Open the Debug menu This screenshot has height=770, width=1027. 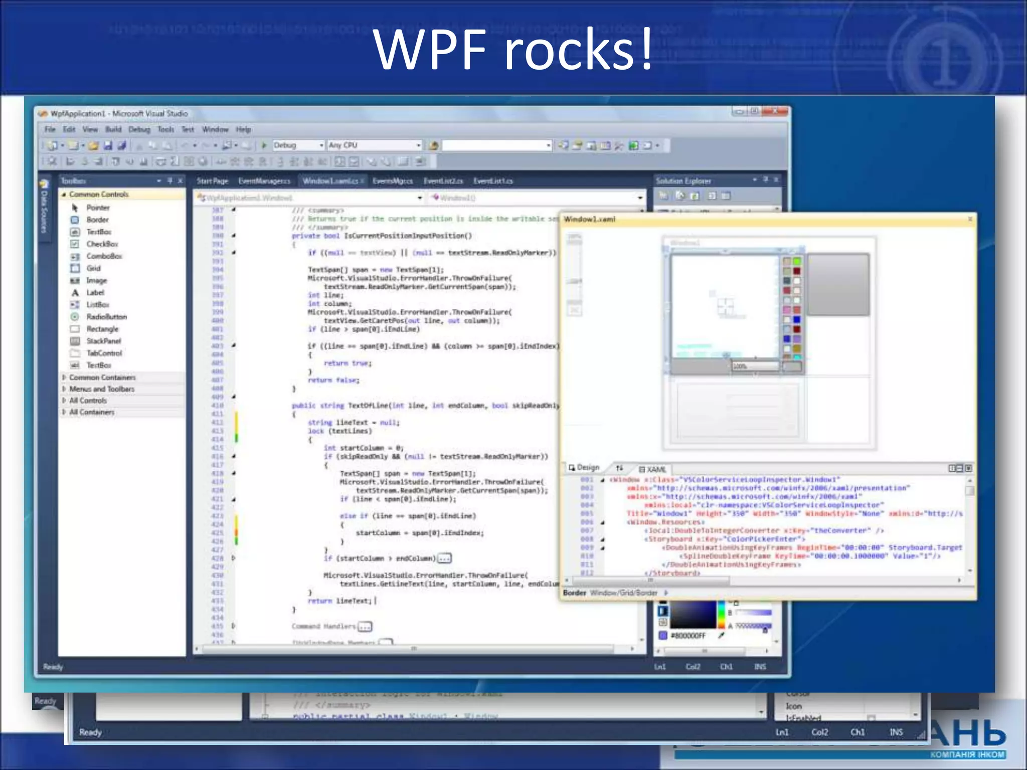(139, 129)
